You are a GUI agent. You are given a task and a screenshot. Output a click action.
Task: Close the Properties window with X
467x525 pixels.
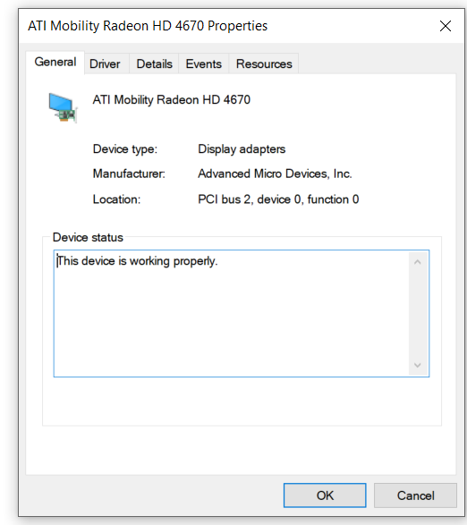pos(446,26)
